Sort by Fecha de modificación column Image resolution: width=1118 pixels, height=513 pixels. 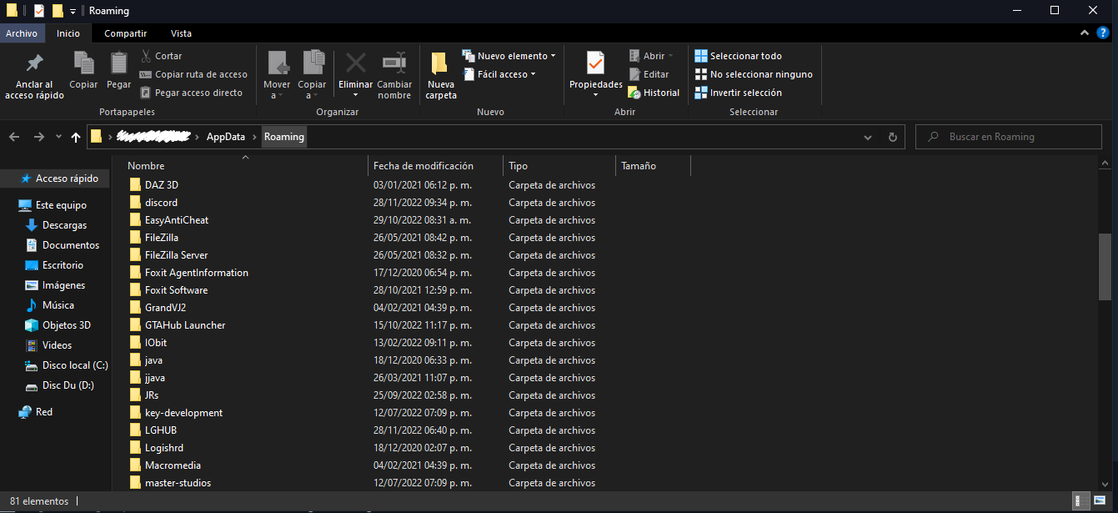424,166
